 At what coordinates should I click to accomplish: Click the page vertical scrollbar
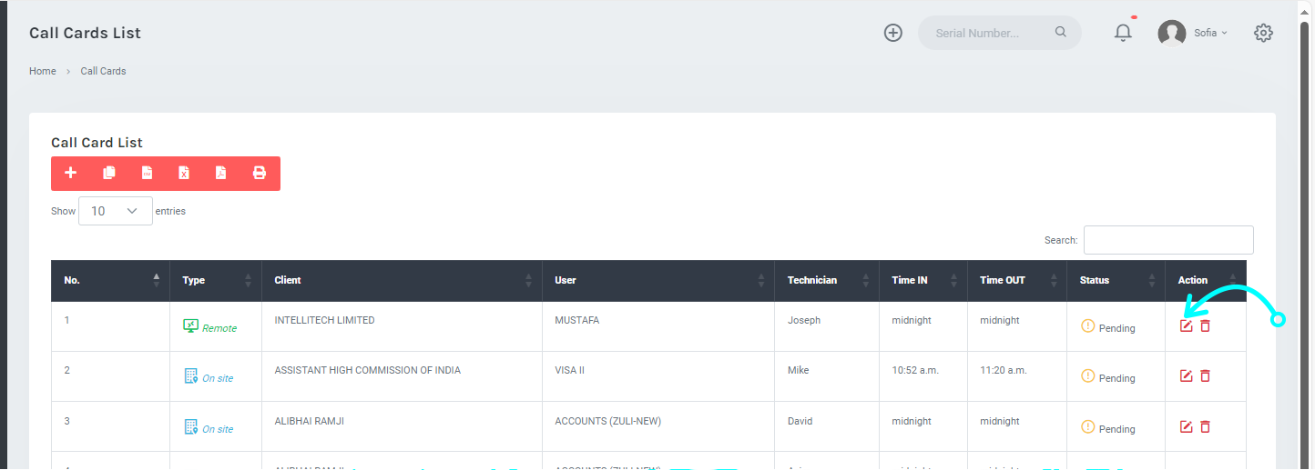[1304, 236]
